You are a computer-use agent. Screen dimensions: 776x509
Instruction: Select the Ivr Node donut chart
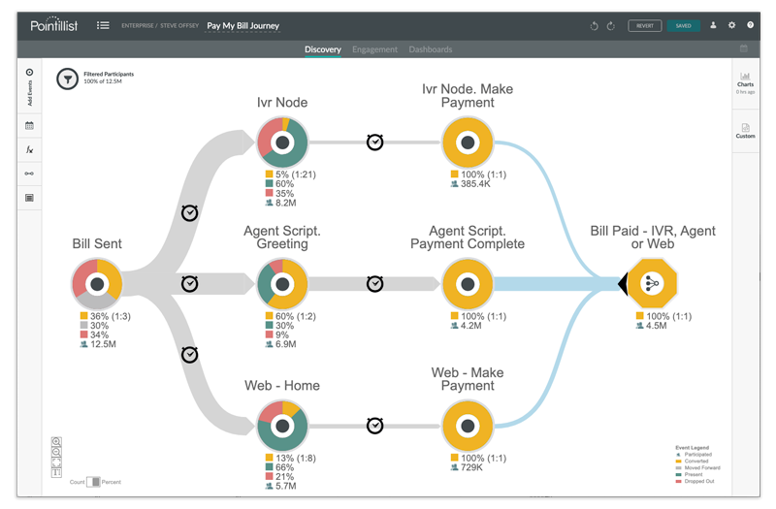(282, 143)
